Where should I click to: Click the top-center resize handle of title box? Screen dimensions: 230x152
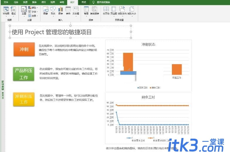[70, 26]
